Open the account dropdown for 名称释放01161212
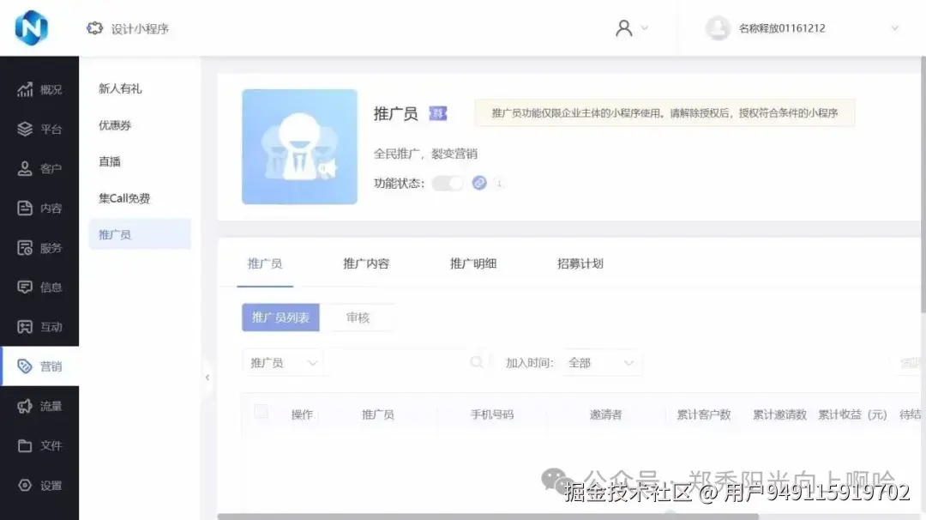Screen dimensions: 926x520 (895, 28)
